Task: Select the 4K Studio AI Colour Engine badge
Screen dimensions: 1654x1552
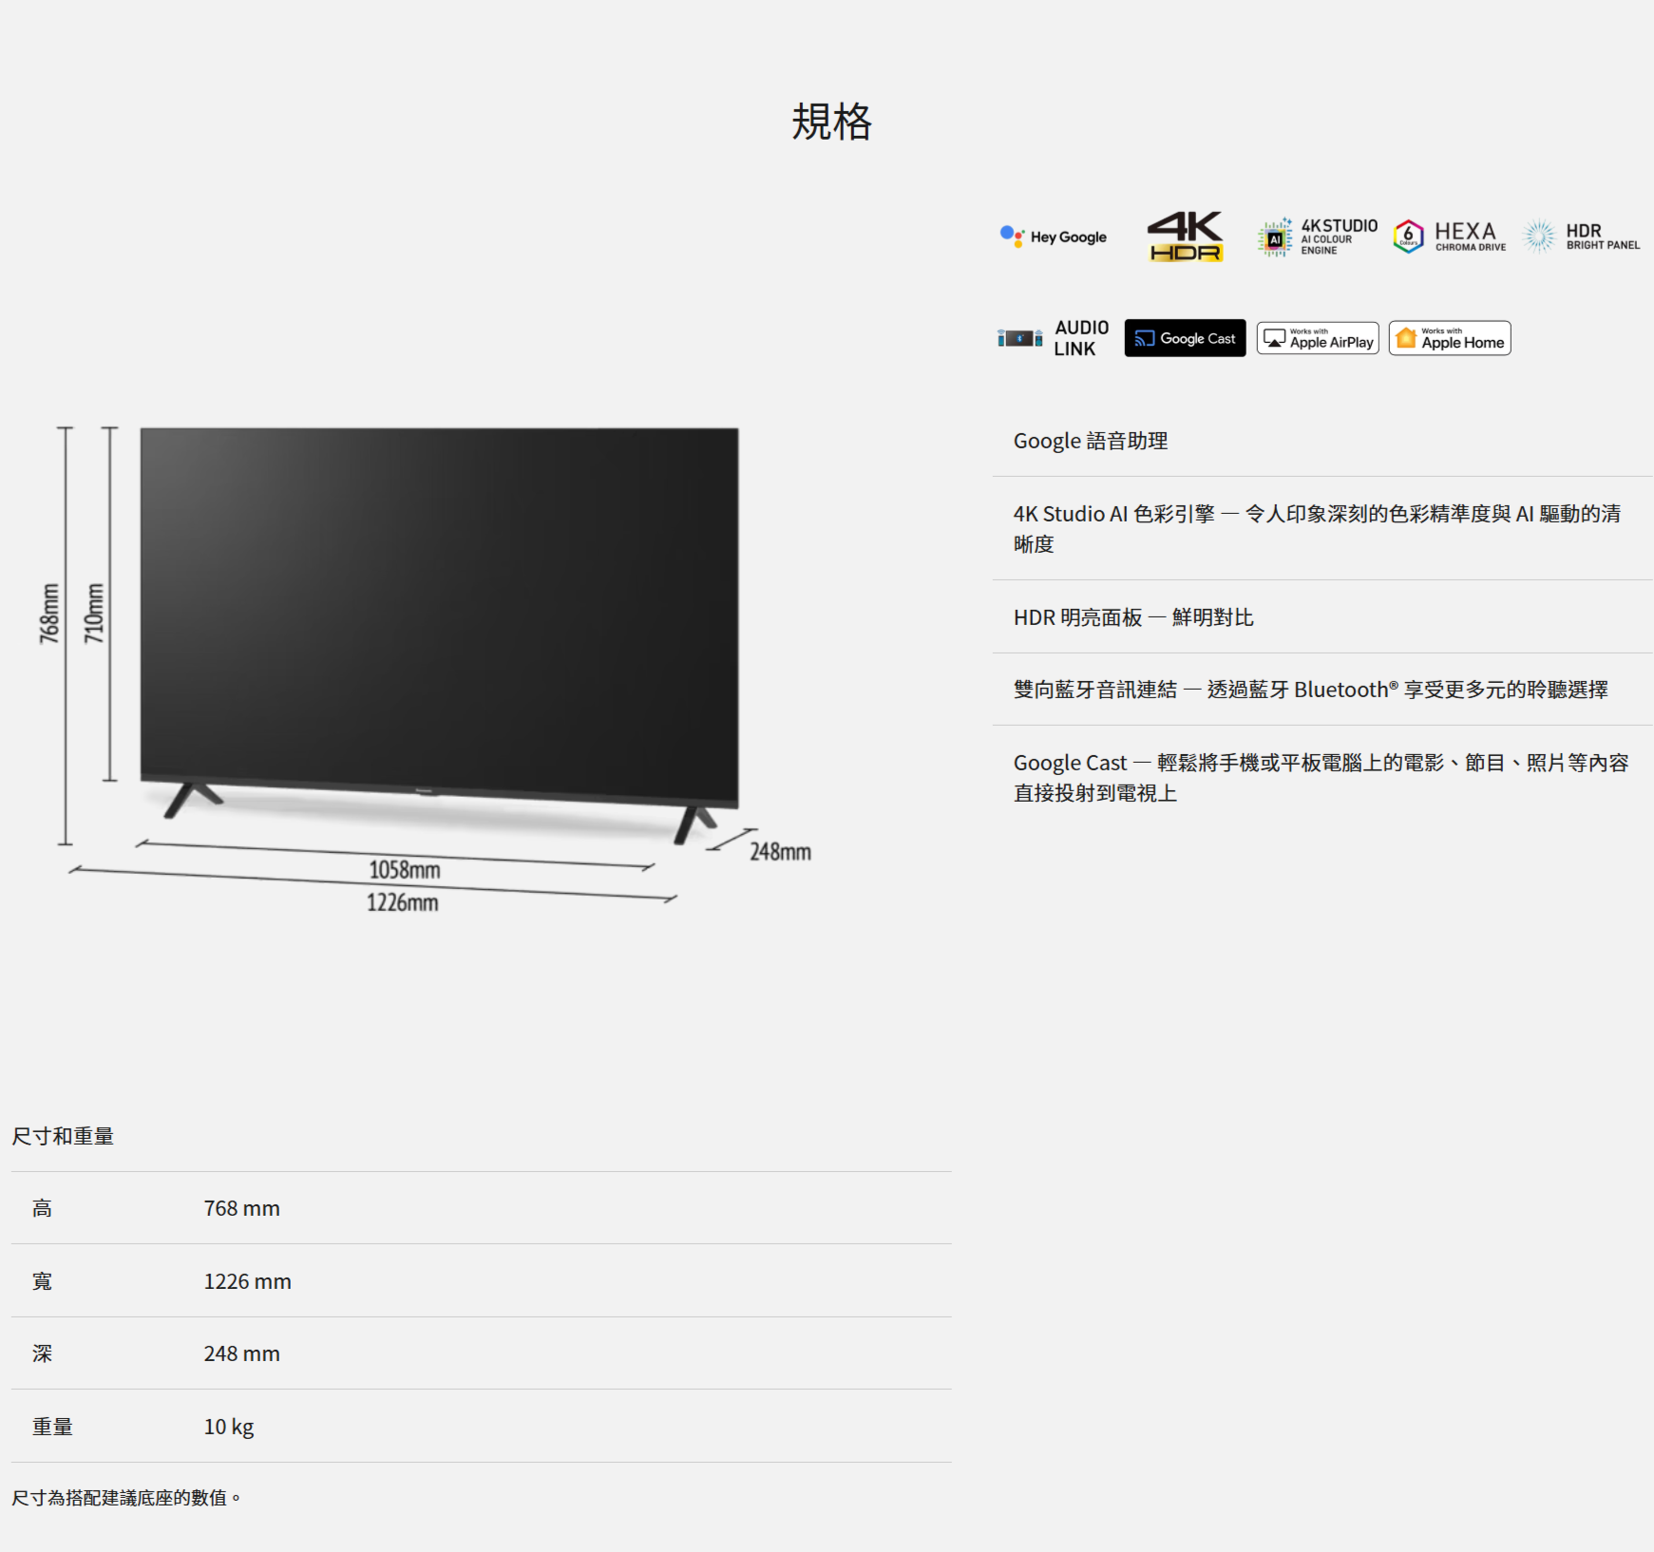Action: coord(1317,237)
